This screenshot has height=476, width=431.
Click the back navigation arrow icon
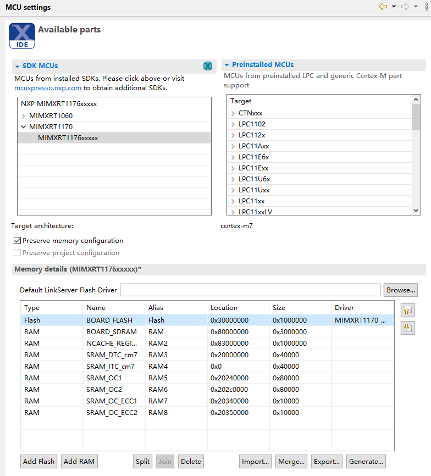(x=383, y=7)
